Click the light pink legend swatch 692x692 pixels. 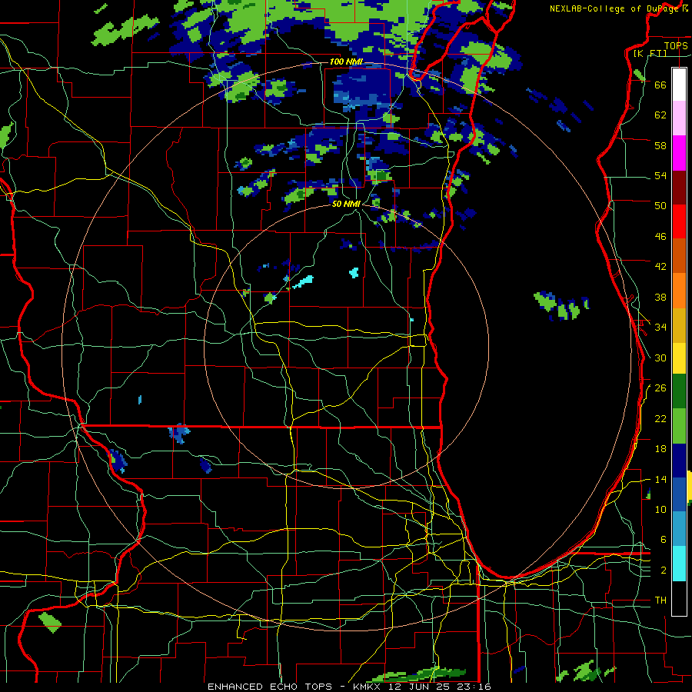[x=679, y=118]
